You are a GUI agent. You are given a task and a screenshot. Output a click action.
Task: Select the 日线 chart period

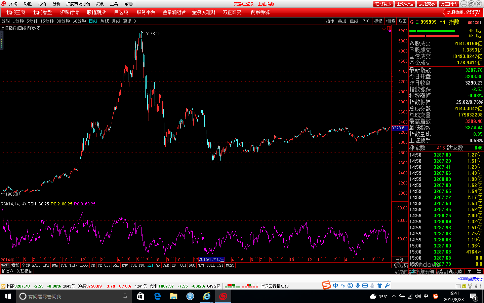pos(93,21)
